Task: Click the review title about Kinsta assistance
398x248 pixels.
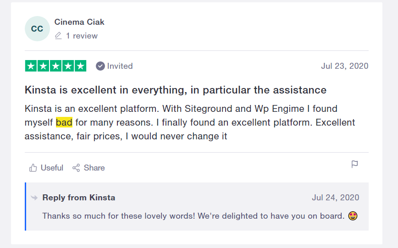Action: click(175, 90)
